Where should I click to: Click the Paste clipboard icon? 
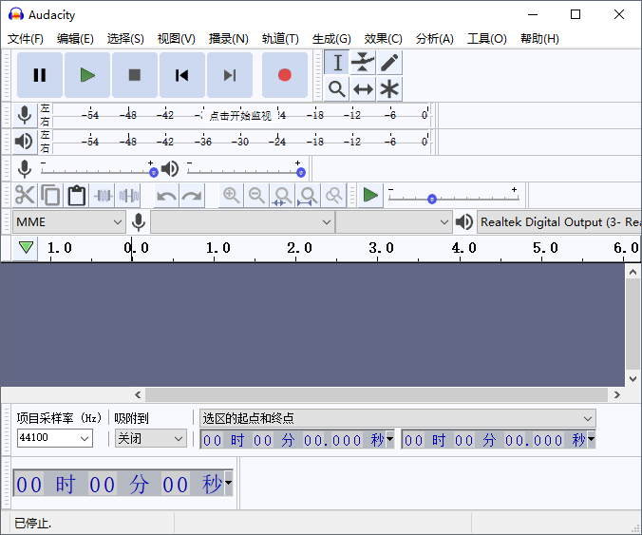[x=77, y=196]
